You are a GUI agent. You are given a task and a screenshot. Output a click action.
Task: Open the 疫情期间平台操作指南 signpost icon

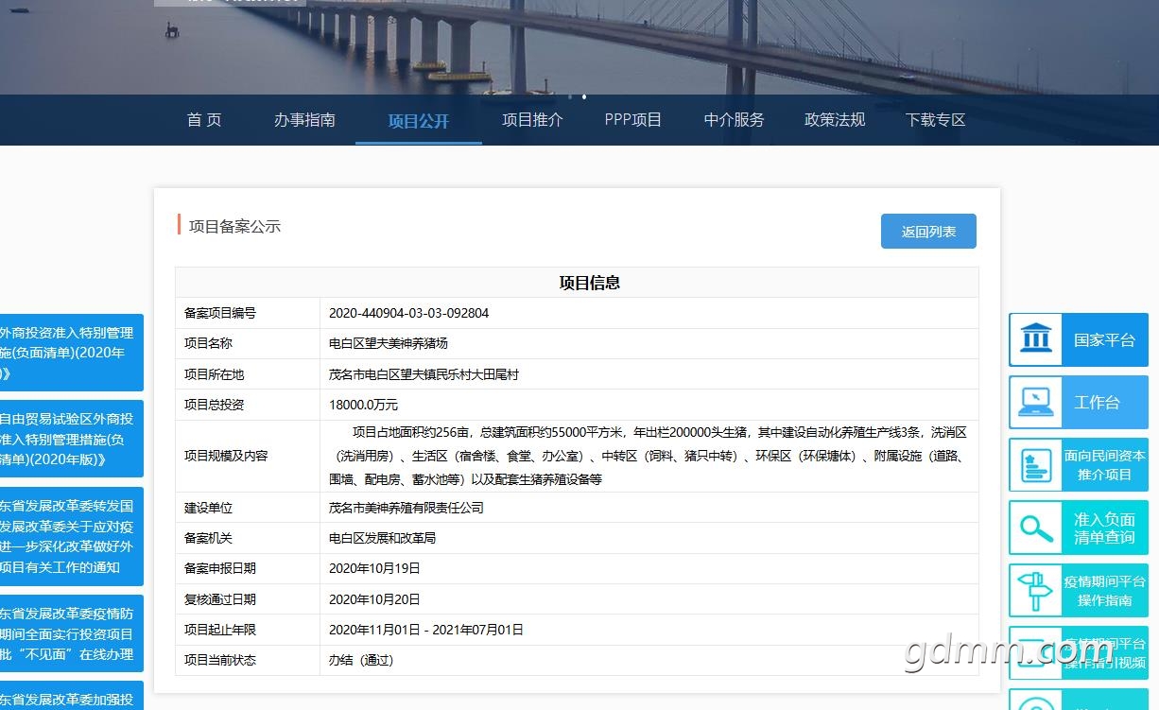1037,590
